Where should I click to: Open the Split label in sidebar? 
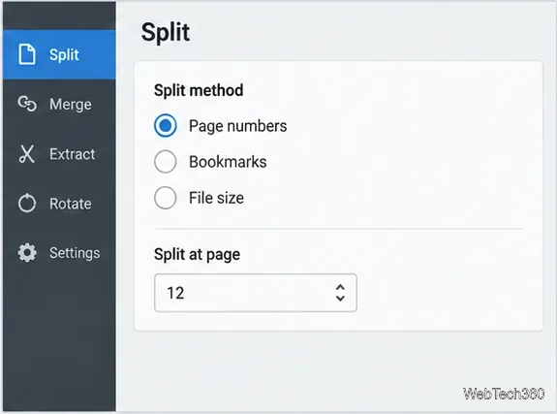(64, 54)
